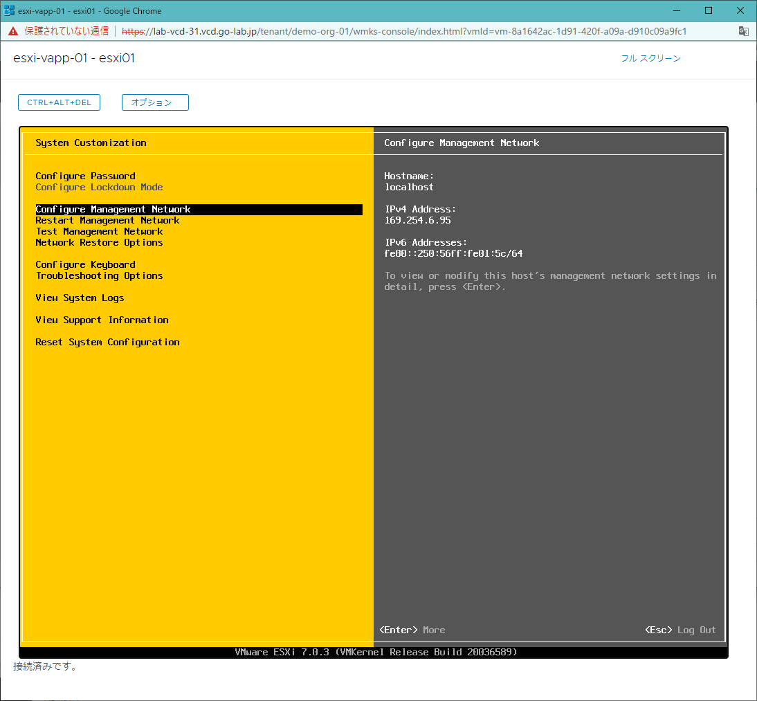Click the hostname value localhost
The width and height of the screenshot is (757, 701).
click(x=409, y=187)
